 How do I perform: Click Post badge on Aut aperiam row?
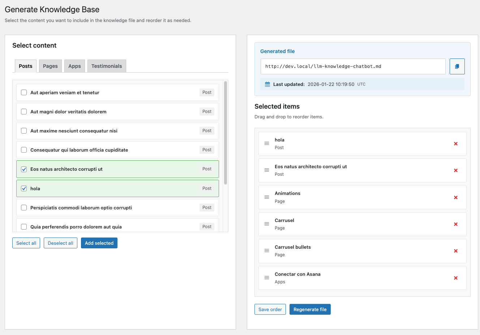point(207,92)
